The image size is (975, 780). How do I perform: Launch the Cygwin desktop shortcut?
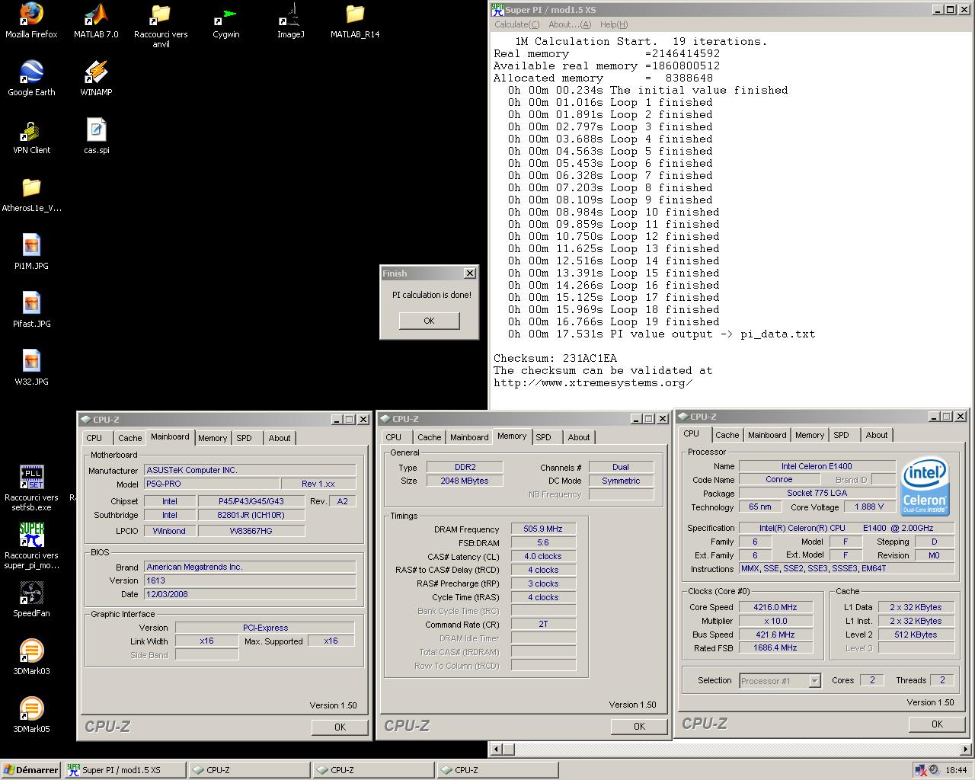225,21
